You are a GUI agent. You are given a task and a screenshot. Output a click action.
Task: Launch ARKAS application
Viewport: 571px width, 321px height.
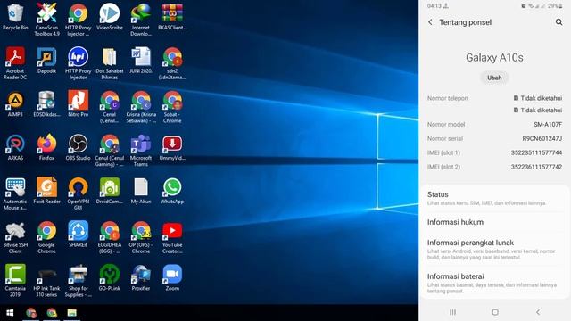click(15, 147)
